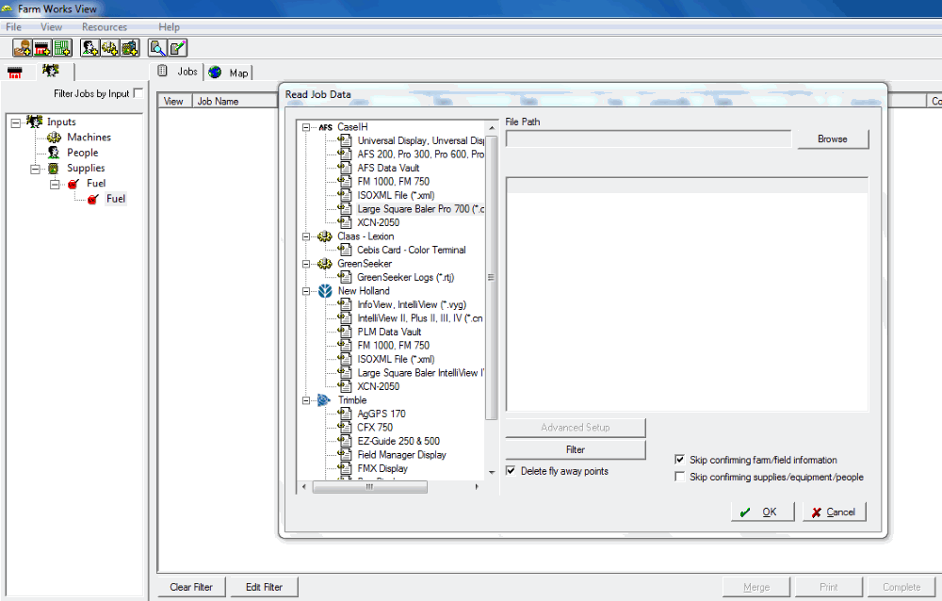Click the document icon beside Cebis Card
This screenshot has width=942, height=601.
(x=345, y=250)
